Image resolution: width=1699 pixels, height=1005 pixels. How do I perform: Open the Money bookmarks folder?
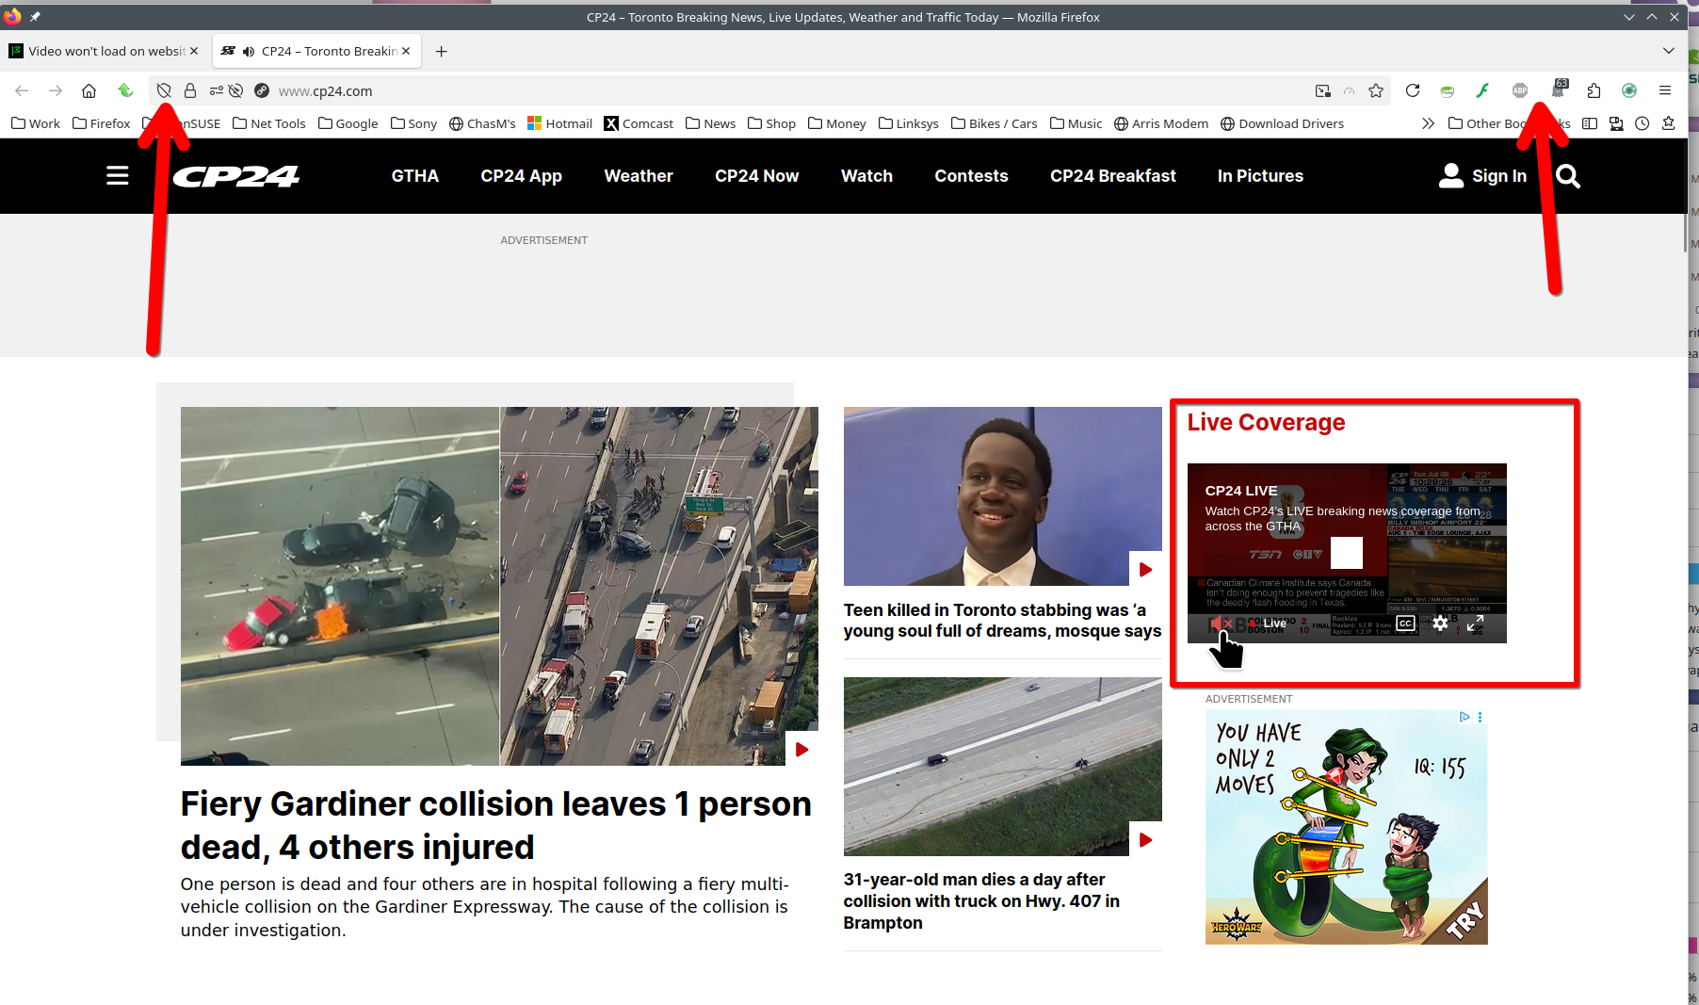click(x=837, y=123)
